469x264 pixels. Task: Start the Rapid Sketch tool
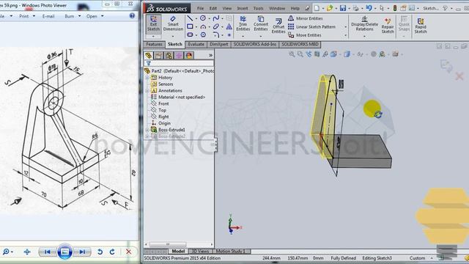421,26
